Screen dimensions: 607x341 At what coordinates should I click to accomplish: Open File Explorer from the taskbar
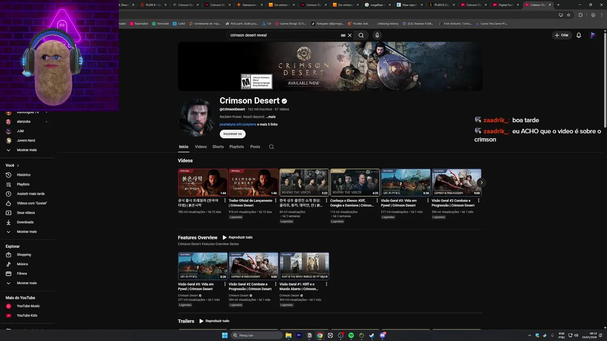pos(288,335)
